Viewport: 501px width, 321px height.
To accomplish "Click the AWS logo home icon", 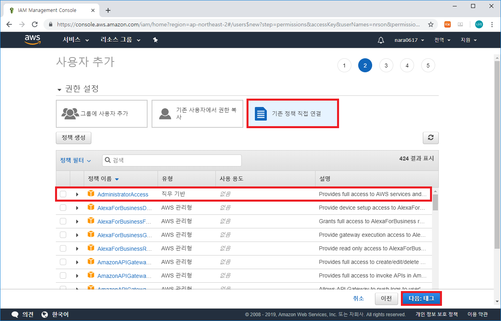I will click(x=33, y=40).
